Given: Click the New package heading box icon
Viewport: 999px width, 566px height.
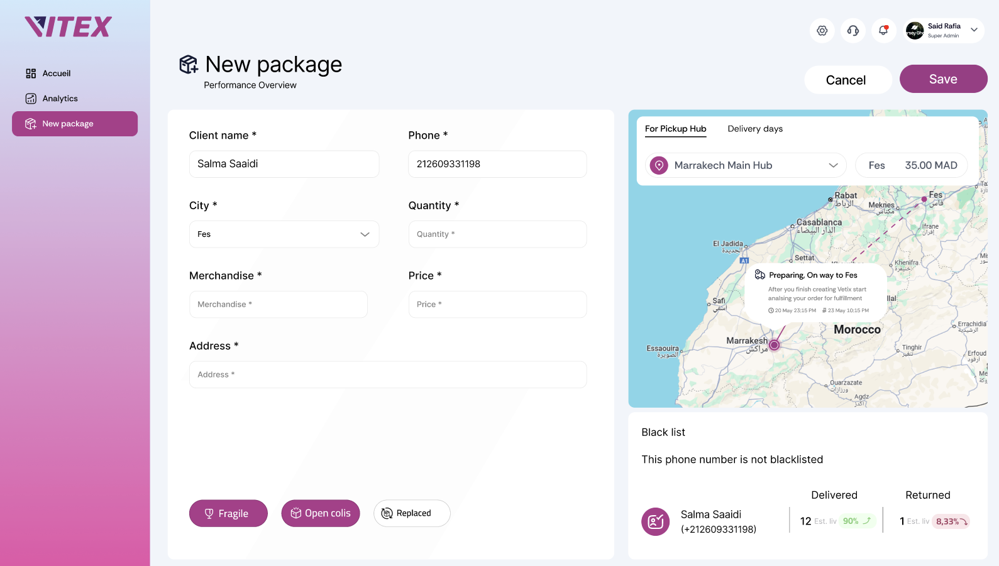Looking at the screenshot, I should tap(189, 64).
